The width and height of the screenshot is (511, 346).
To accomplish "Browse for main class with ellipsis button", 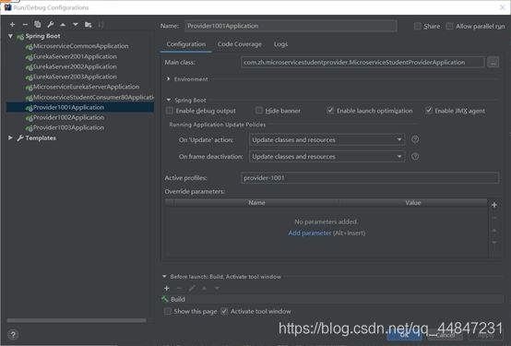I will (x=493, y=62).
